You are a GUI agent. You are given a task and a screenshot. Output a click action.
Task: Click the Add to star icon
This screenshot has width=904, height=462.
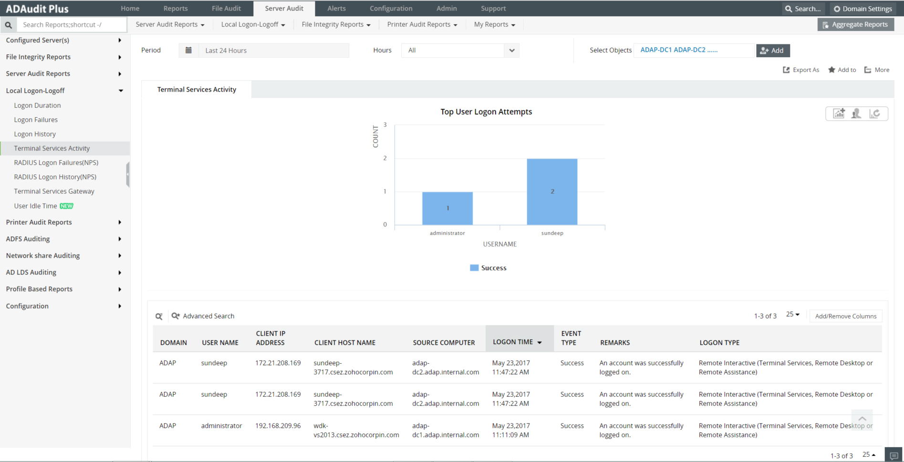coord(831,70)
